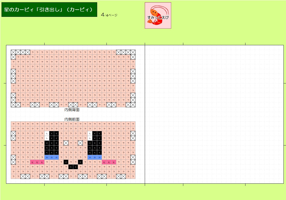Click the 4/4ページ page indicator
This screenshot has width=286, height=200.
[109, 15]
